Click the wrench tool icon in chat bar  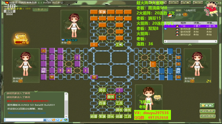point(62,120)
